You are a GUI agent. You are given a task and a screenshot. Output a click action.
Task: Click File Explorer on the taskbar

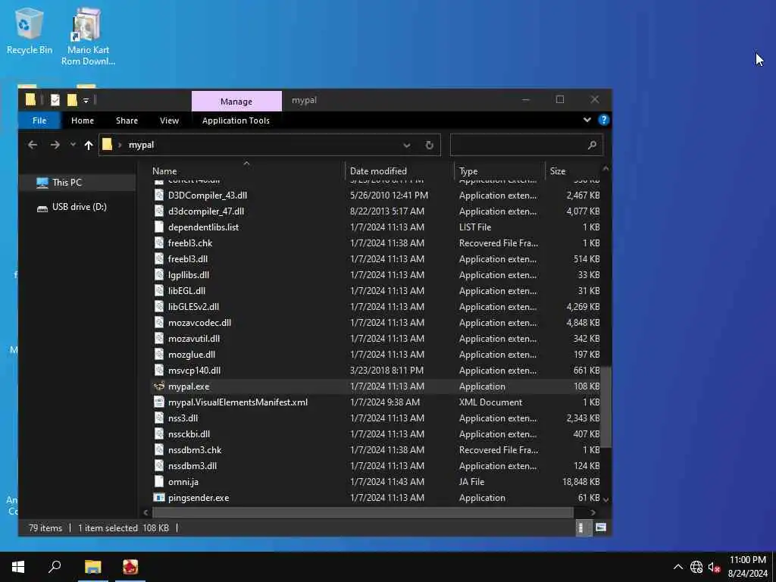point(92,567)
